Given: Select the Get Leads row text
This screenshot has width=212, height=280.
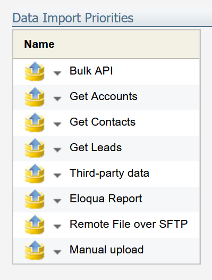Looking at the screenshot, I should (96, 147).
